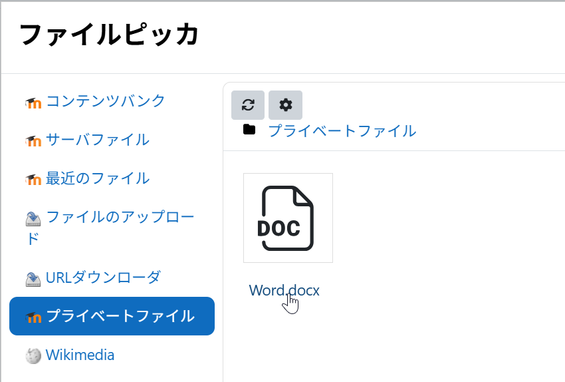This screenshot has height=382, width=565.
Task: Click the refresh file list icon button
Action: [x=248, y=105]
